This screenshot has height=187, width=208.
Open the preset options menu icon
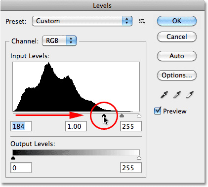(142, 21)
